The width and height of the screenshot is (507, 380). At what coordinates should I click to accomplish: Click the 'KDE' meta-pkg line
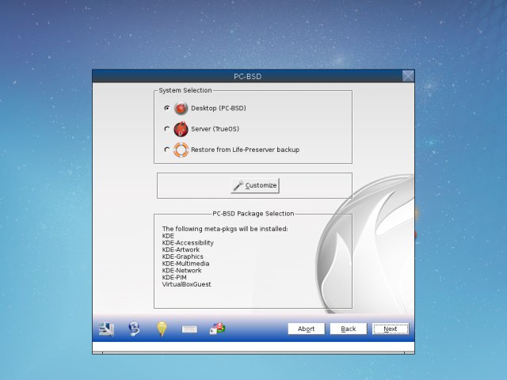tap(168, 236)
